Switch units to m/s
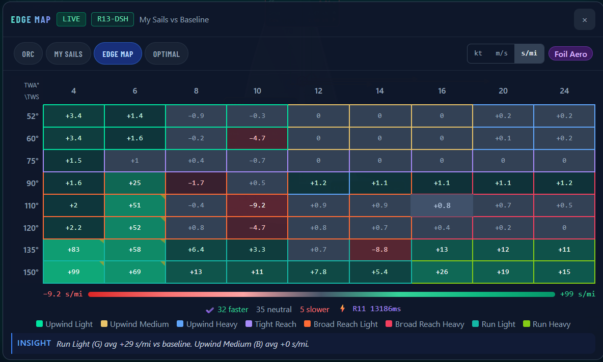The image size is (603, 362). coord(501,53)
